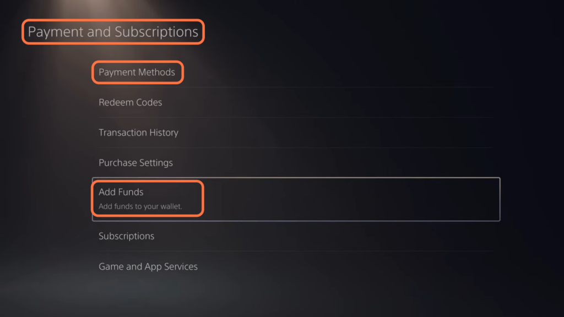The image size is (564, 317).
Task: Manage active plans under Subscriptions
Action: pyautogui.click(x=296, y=236)
